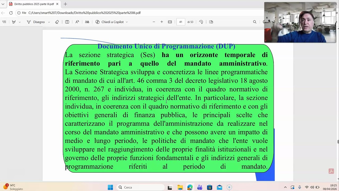Zoom out the PDF page
Viewport: 339px width, 191px height.
click(154, 22)
